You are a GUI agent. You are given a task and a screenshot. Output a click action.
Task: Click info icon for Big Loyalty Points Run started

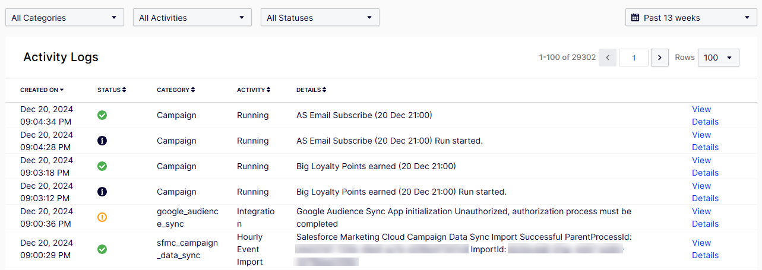pyautogui.click(x=102, y=192)
